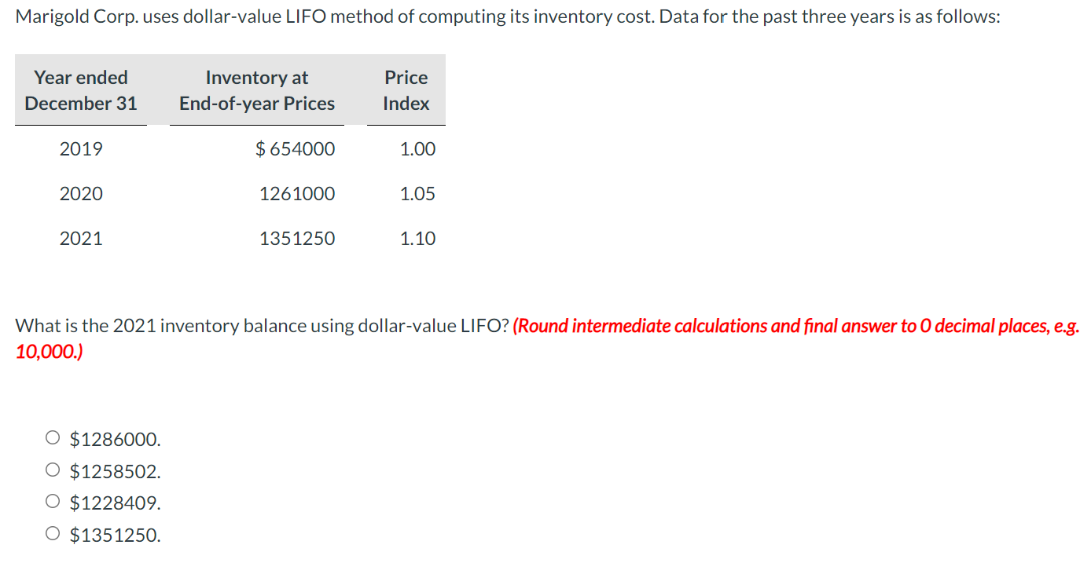This screenshot has height=574, width=1080.
Task: Click the radio button beside $1351250
Action: 52,532
